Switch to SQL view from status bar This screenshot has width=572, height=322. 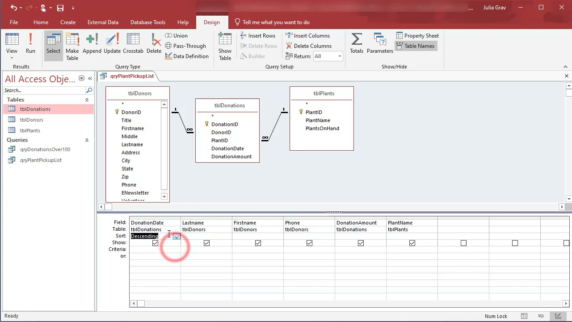point(541,316)
